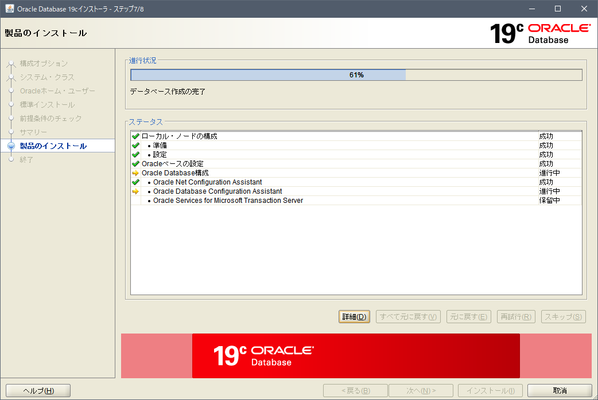The height and width of the screenshot is (400, 598).
Task: Click the 再試行(R) retry button
Action: [x=516, y=316]
